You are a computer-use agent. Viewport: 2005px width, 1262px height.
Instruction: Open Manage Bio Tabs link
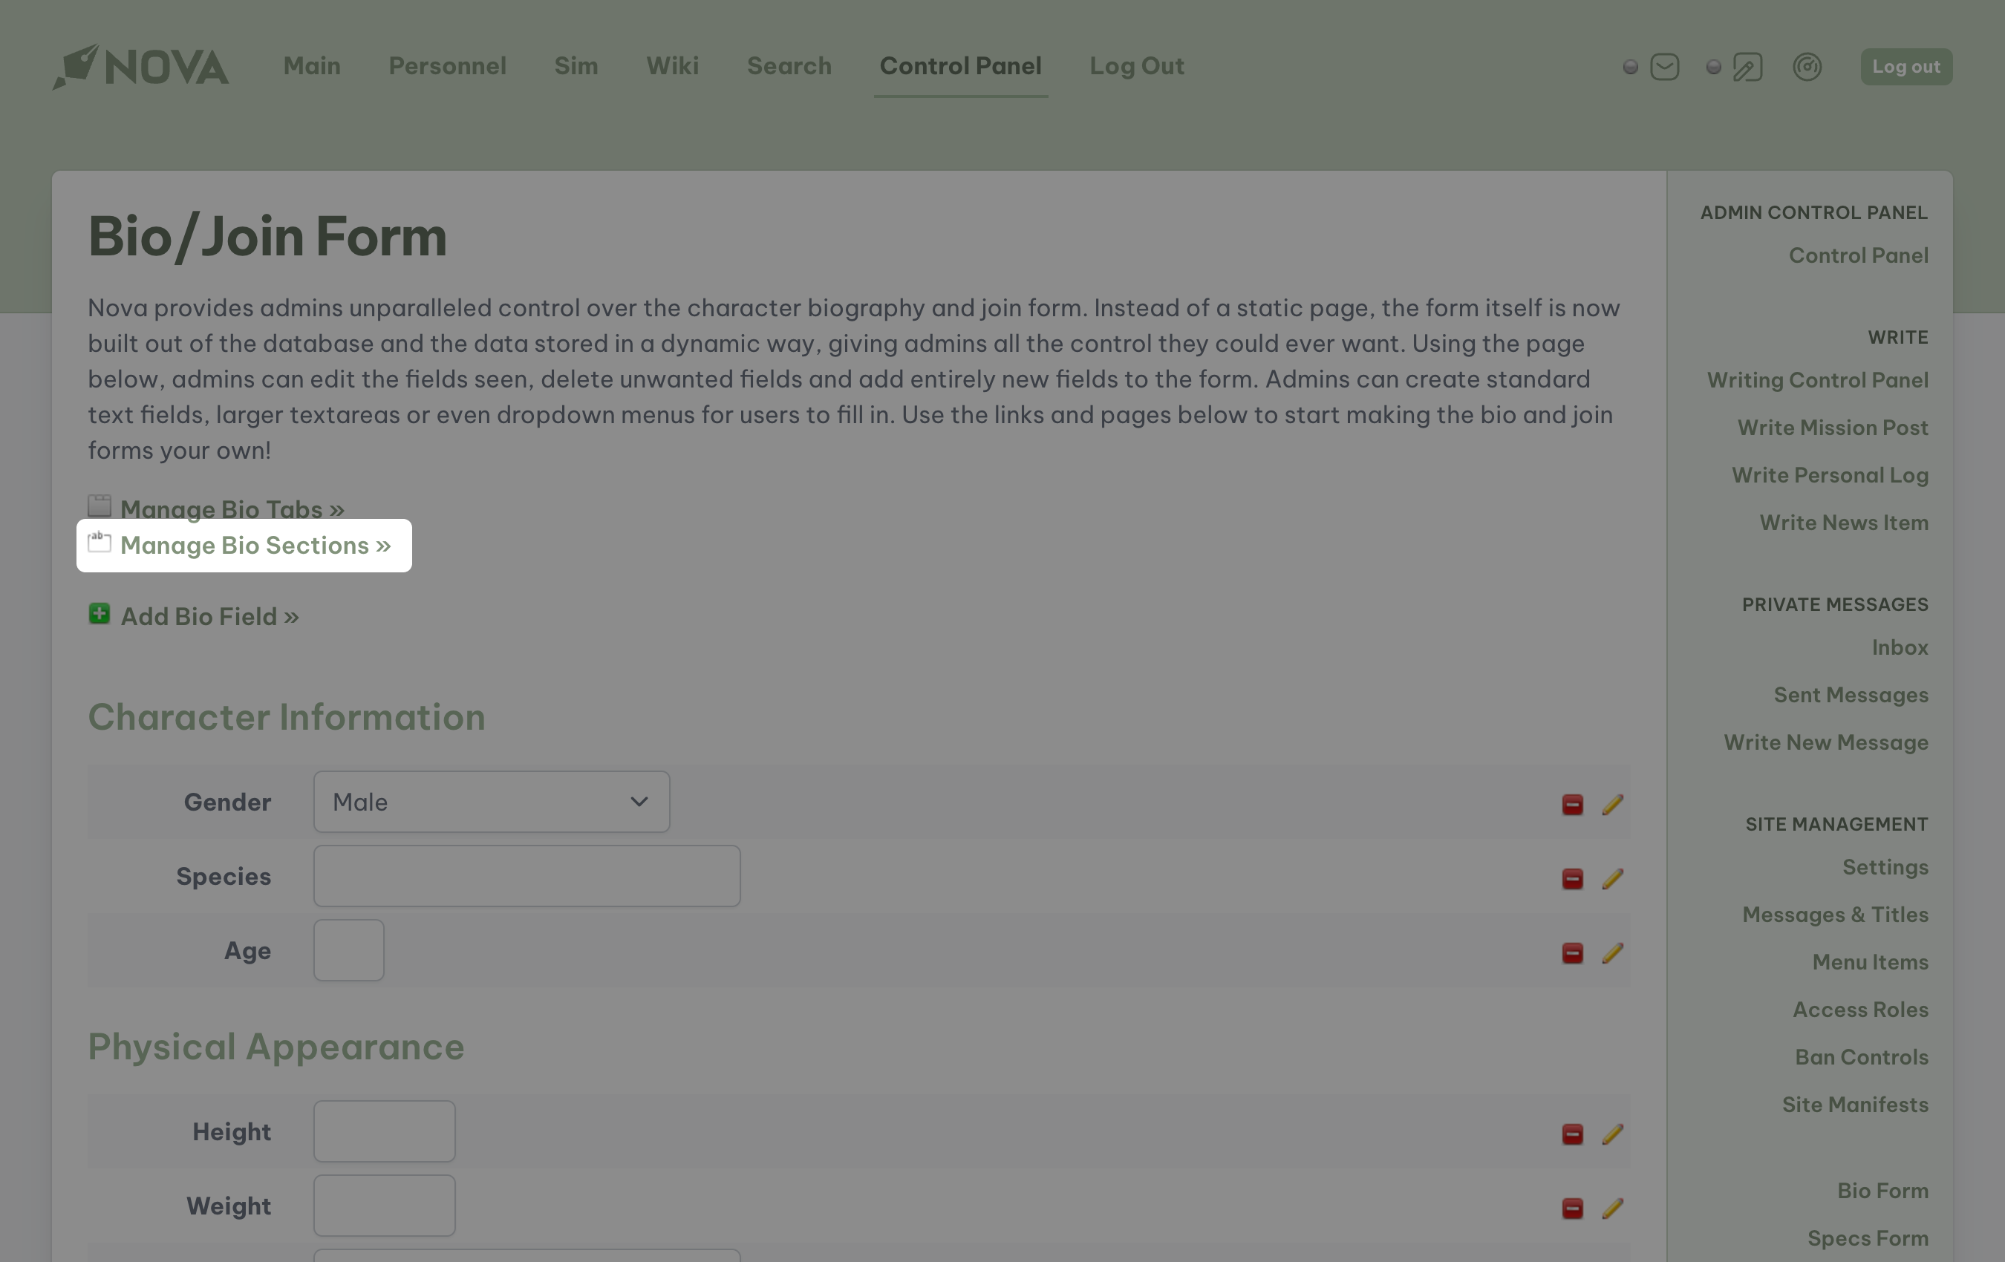232,509
